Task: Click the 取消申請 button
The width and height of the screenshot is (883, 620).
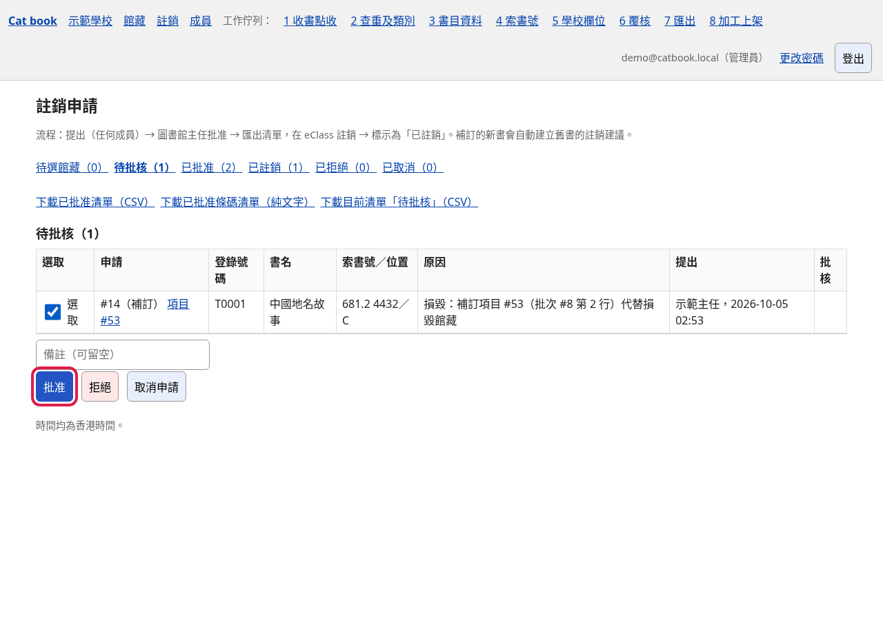Action: (157, 386)
